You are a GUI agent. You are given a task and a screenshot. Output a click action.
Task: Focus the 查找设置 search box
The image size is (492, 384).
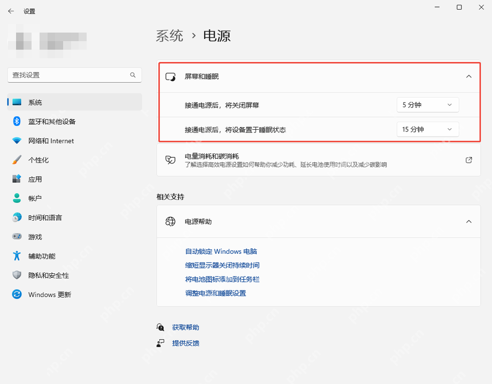tap(75, 75)
